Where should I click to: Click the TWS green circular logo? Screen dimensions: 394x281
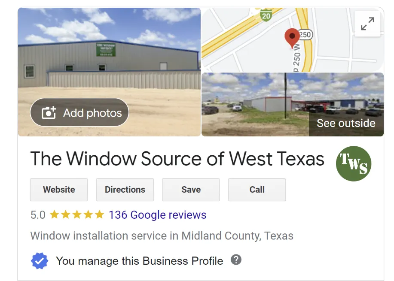(x=354, y=163)
